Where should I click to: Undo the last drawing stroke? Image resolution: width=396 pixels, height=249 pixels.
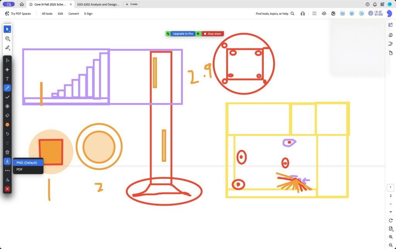click(x=7, y=134)
